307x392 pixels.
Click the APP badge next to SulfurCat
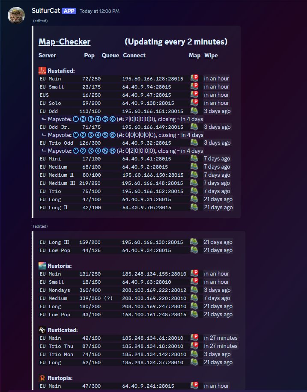(69, 11)
